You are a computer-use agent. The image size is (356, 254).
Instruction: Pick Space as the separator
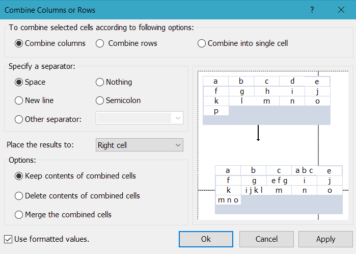[x=19, y=82]
